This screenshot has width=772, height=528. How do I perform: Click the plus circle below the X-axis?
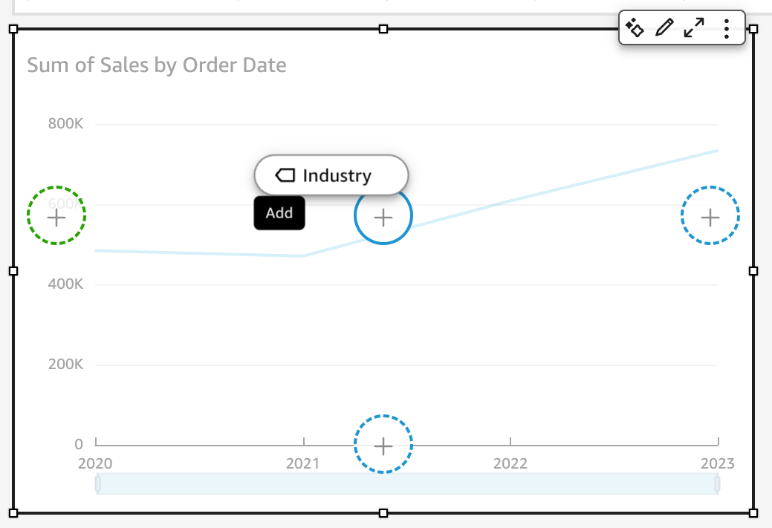pyautogui.click(x=383, y=446)
